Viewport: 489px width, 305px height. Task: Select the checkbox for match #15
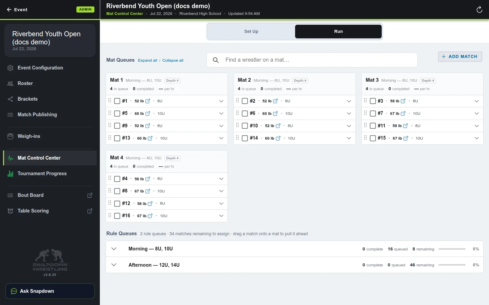tap(373, 138)
